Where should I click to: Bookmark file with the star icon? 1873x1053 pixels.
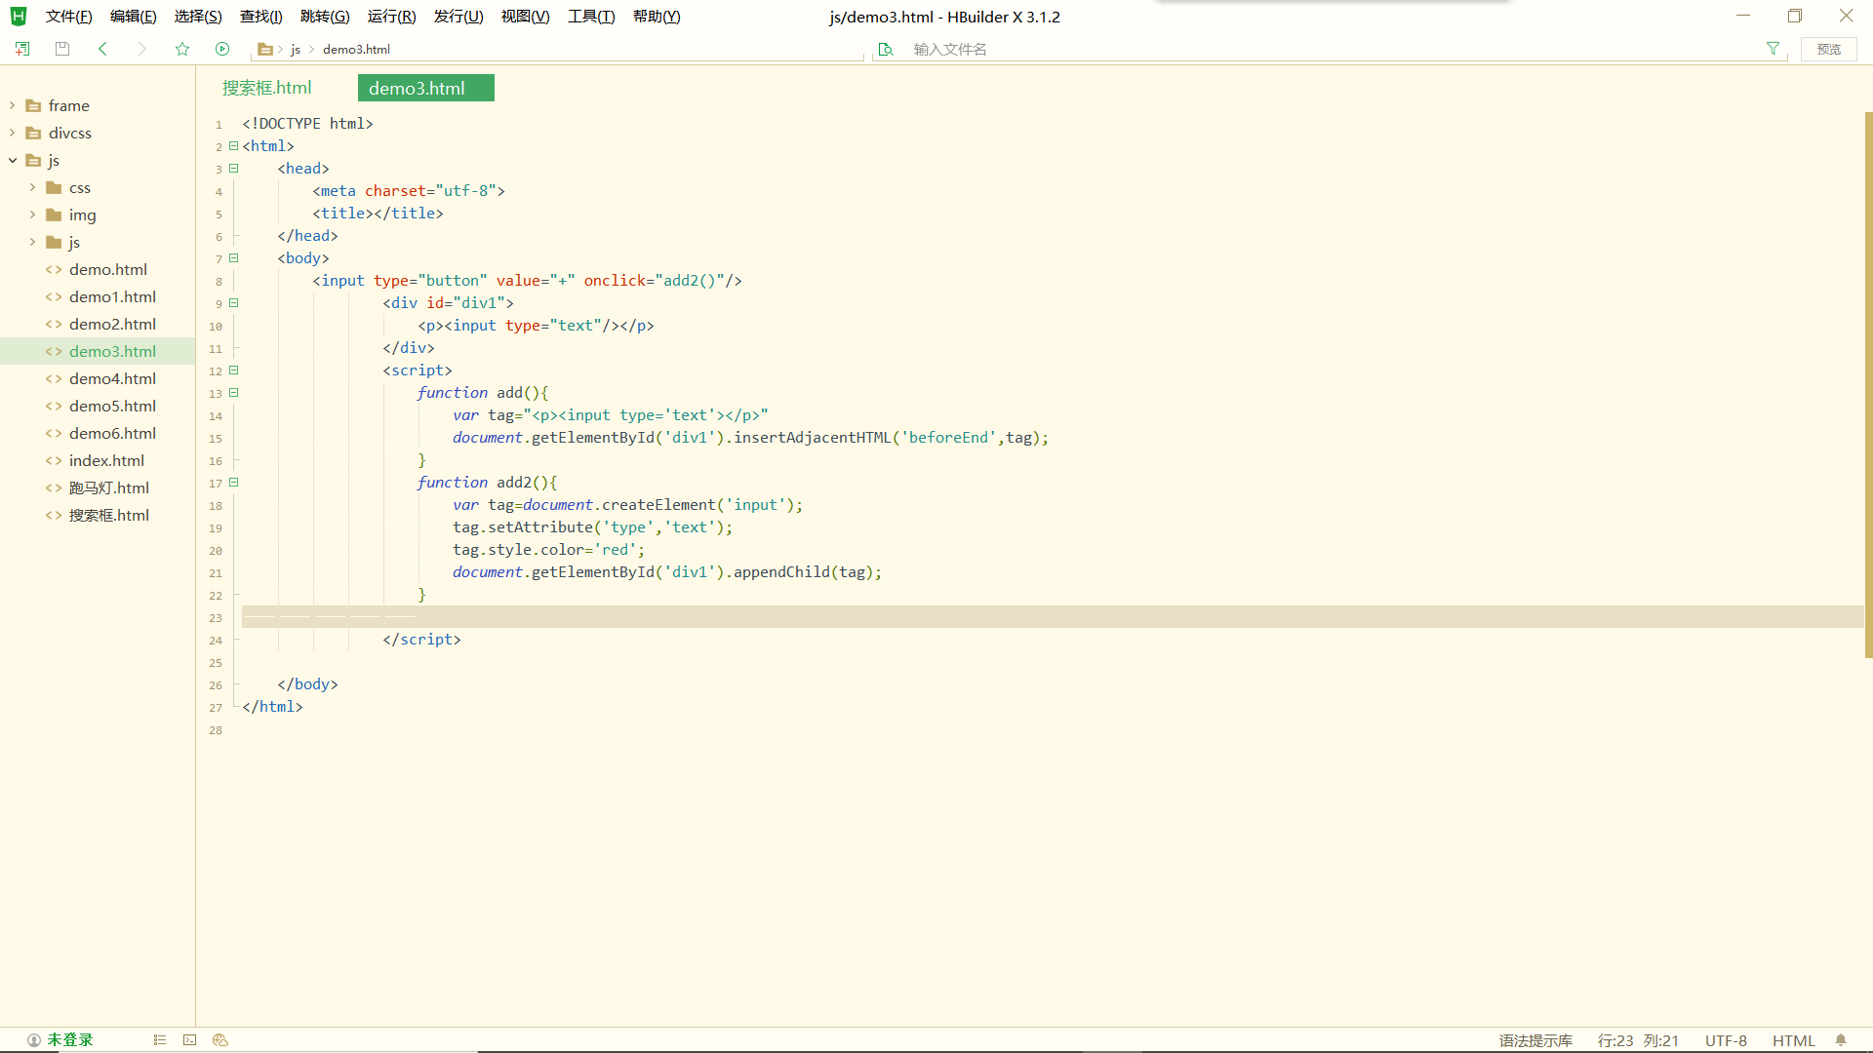[x=182, y=49]
